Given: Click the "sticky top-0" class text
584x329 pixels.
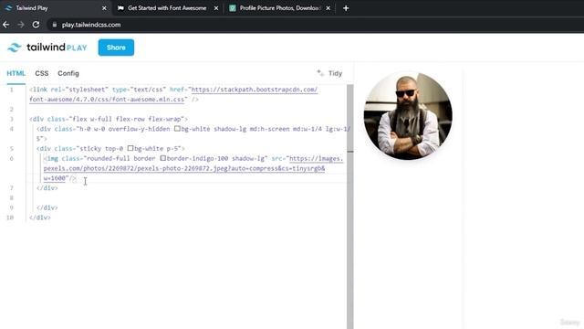Looking at the screenshot, I should pos(101,148).
